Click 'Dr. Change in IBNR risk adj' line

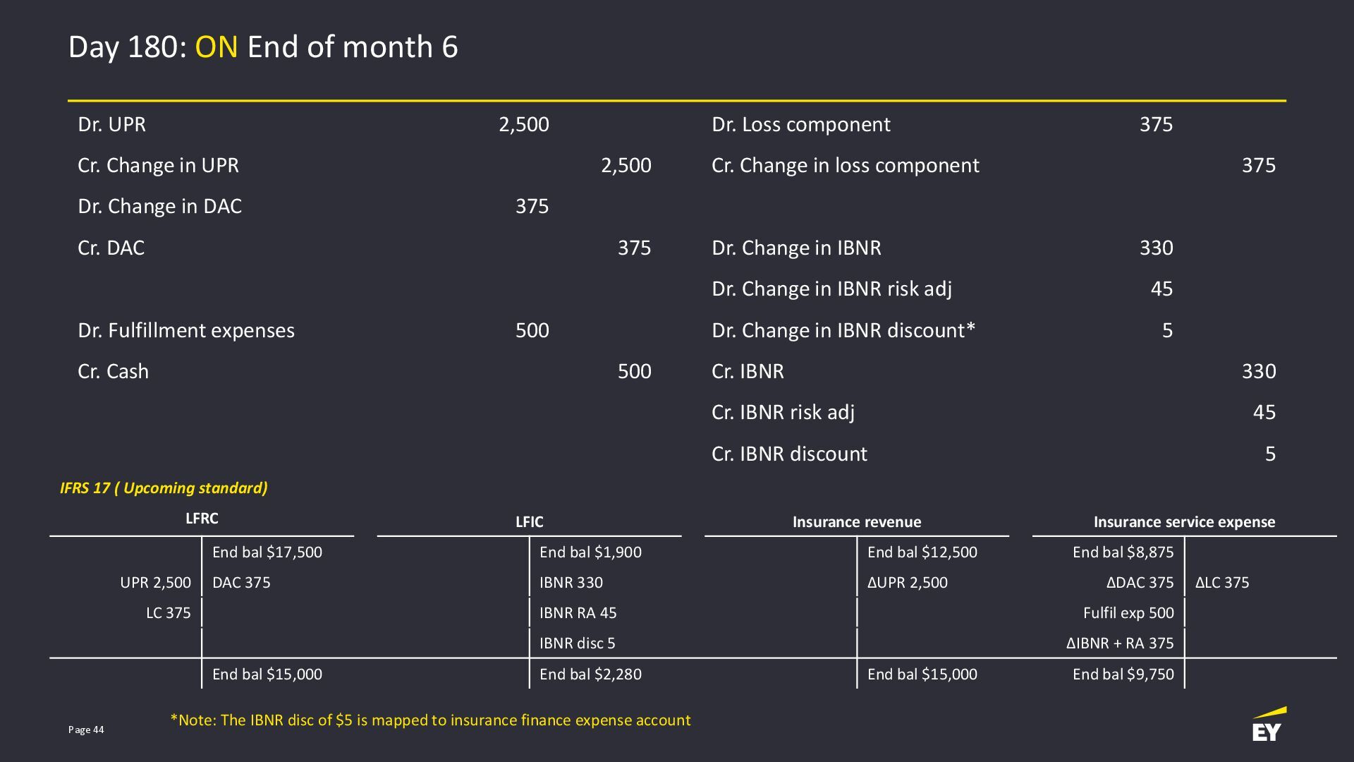(831, 289)
